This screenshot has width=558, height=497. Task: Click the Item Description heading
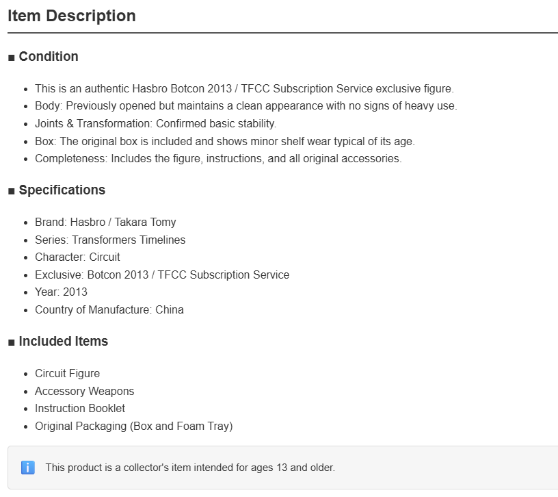click(x=72, y=16)
